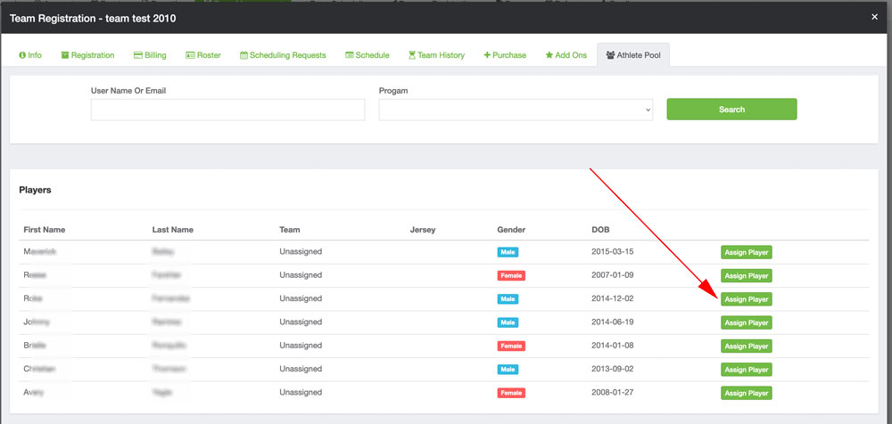892x424 pixels.
Task: Assign the player born 2007-01-09
Action: (x=747, y=275)
